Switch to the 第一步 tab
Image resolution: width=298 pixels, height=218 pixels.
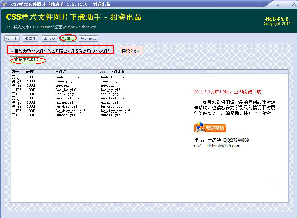pos(12,38)
